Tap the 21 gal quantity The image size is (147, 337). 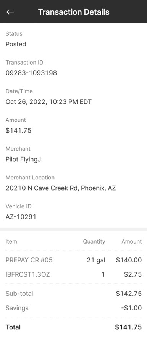pyautogui.click(x=96, y=260)
